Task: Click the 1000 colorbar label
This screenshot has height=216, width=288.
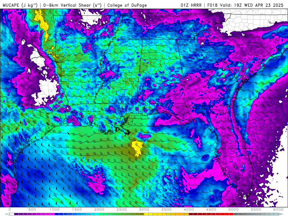Action: [x=55, y=210]
